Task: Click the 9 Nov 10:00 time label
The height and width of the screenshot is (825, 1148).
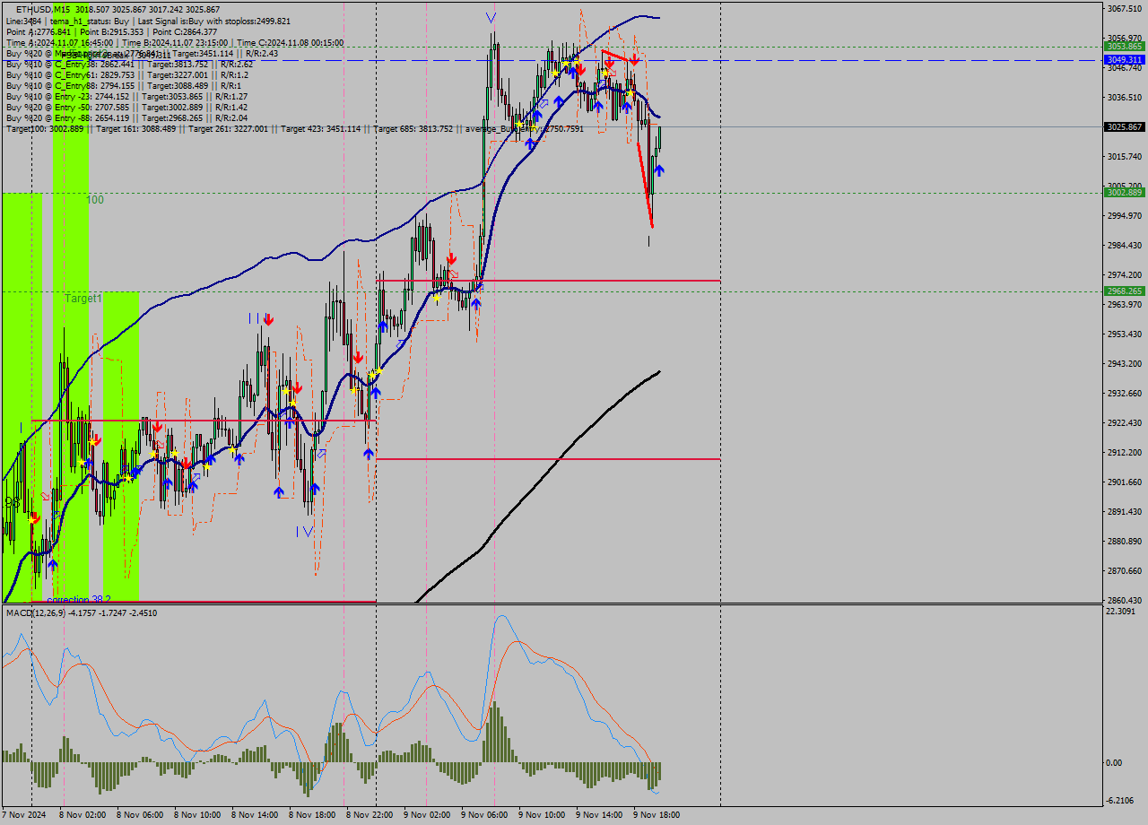Action: (x=541, y=815)
